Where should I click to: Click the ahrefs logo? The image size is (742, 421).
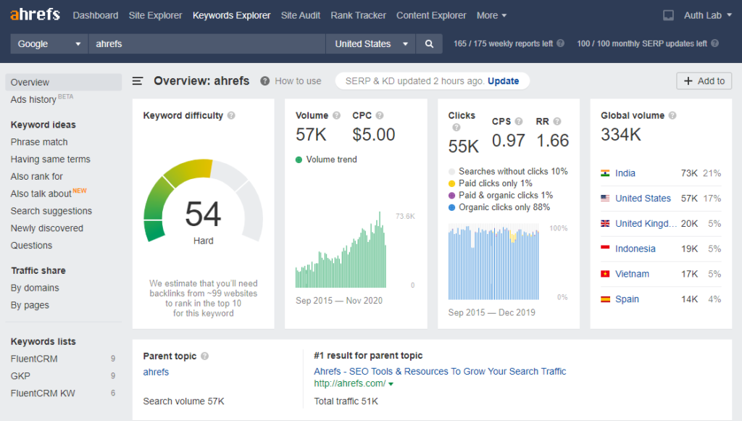point(34,14)
